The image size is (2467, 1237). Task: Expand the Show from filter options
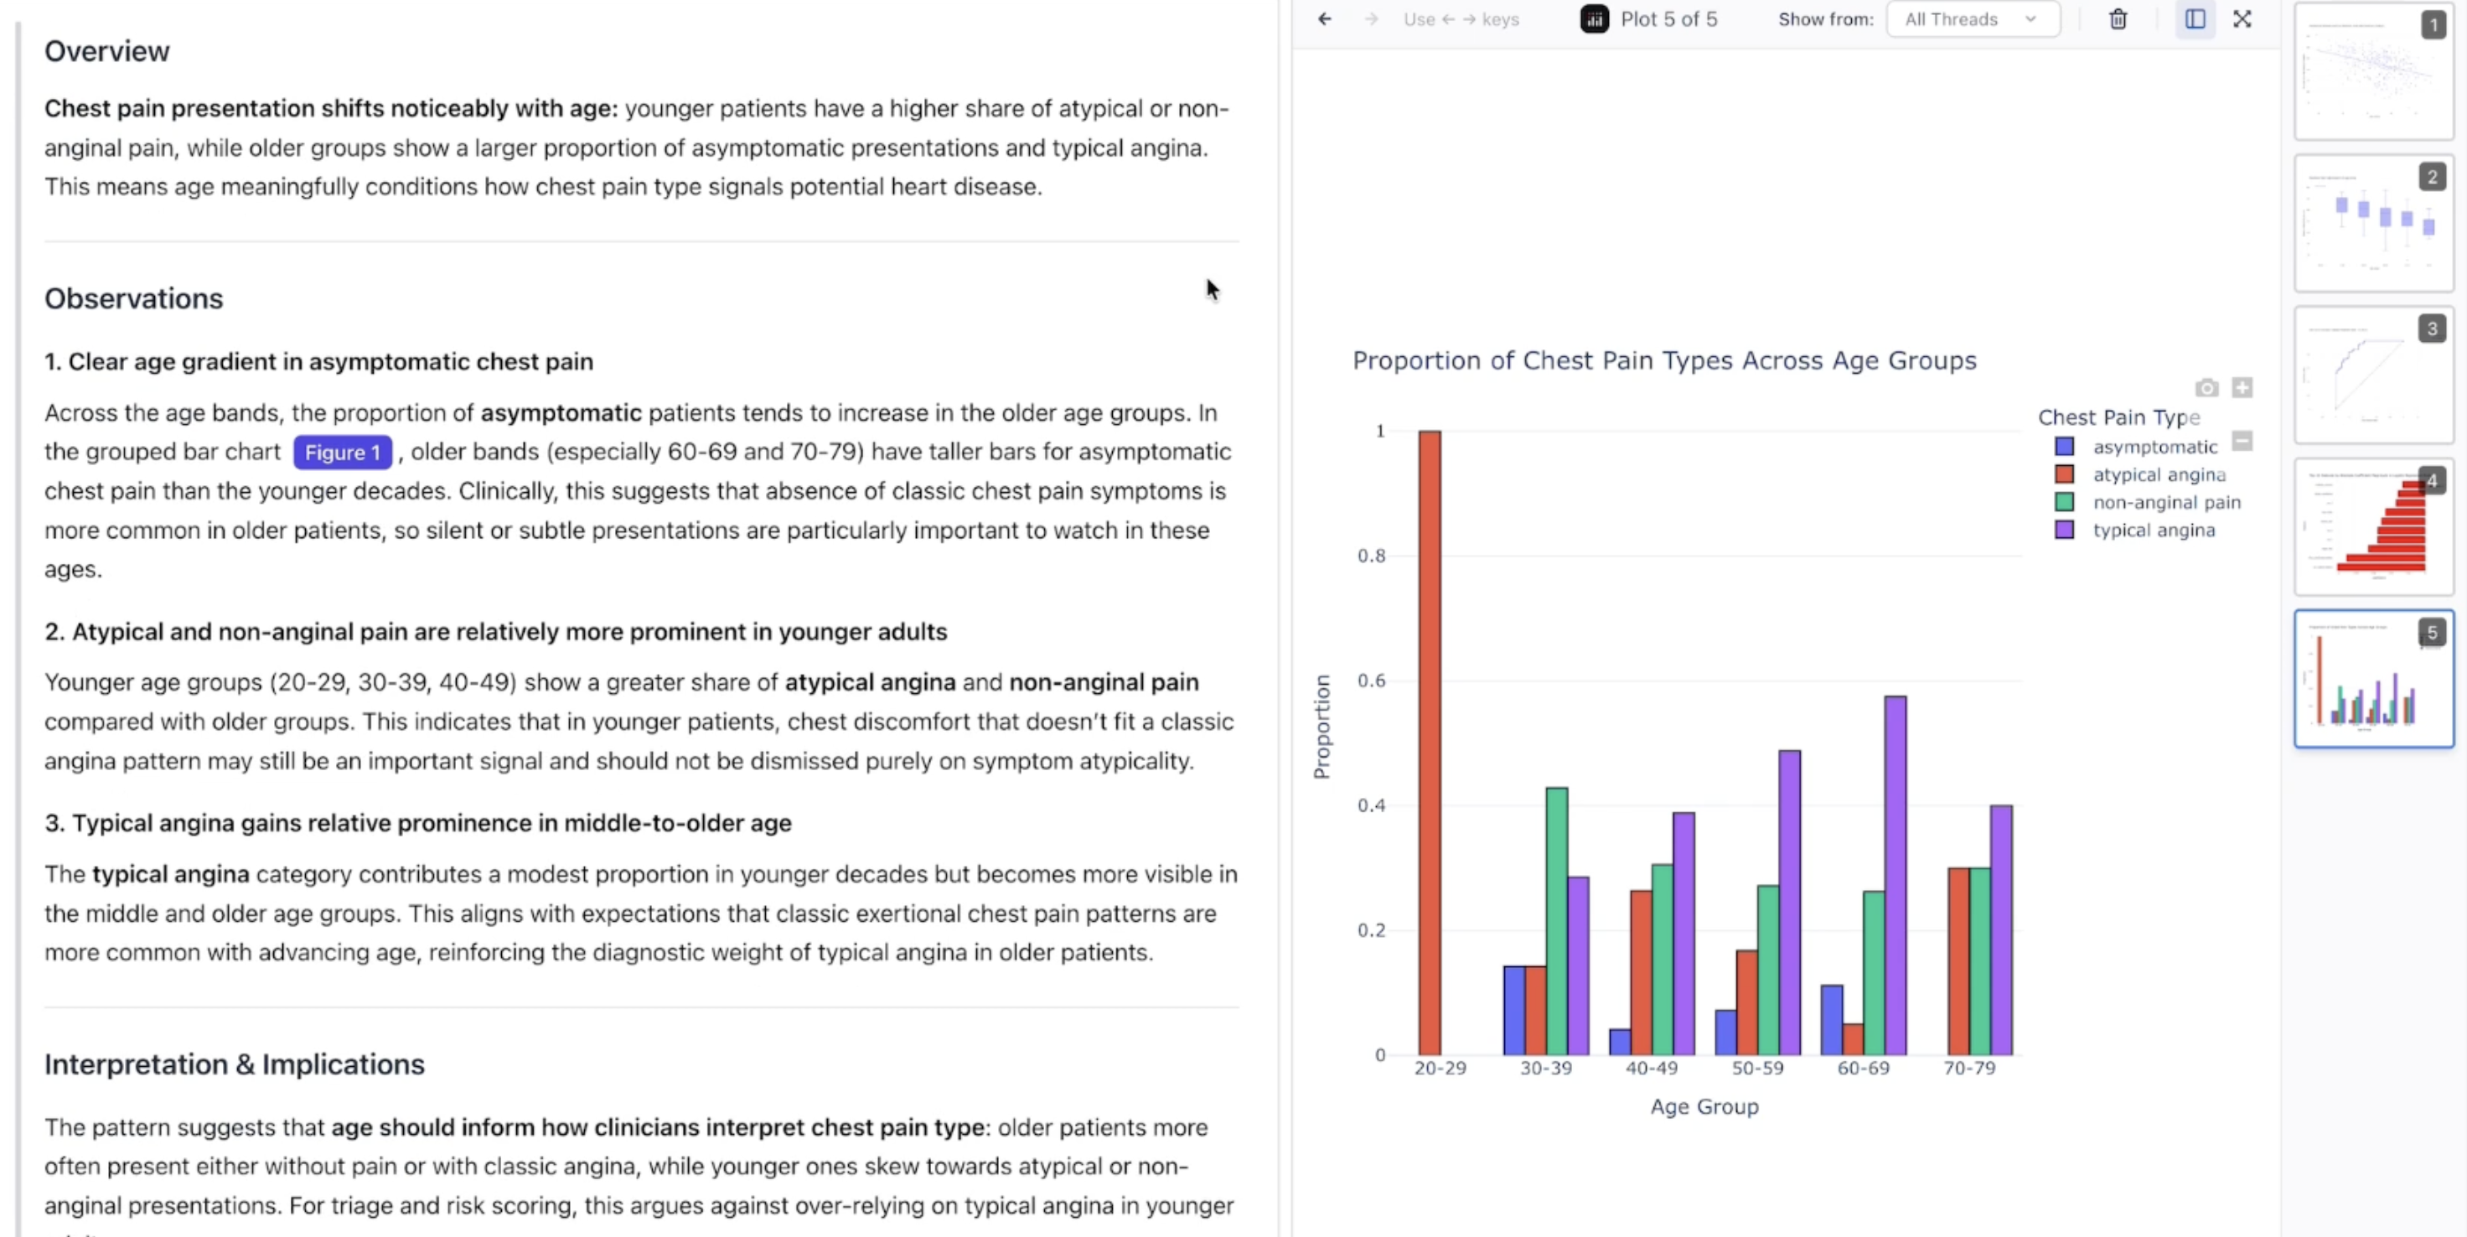coord(1973,18)
